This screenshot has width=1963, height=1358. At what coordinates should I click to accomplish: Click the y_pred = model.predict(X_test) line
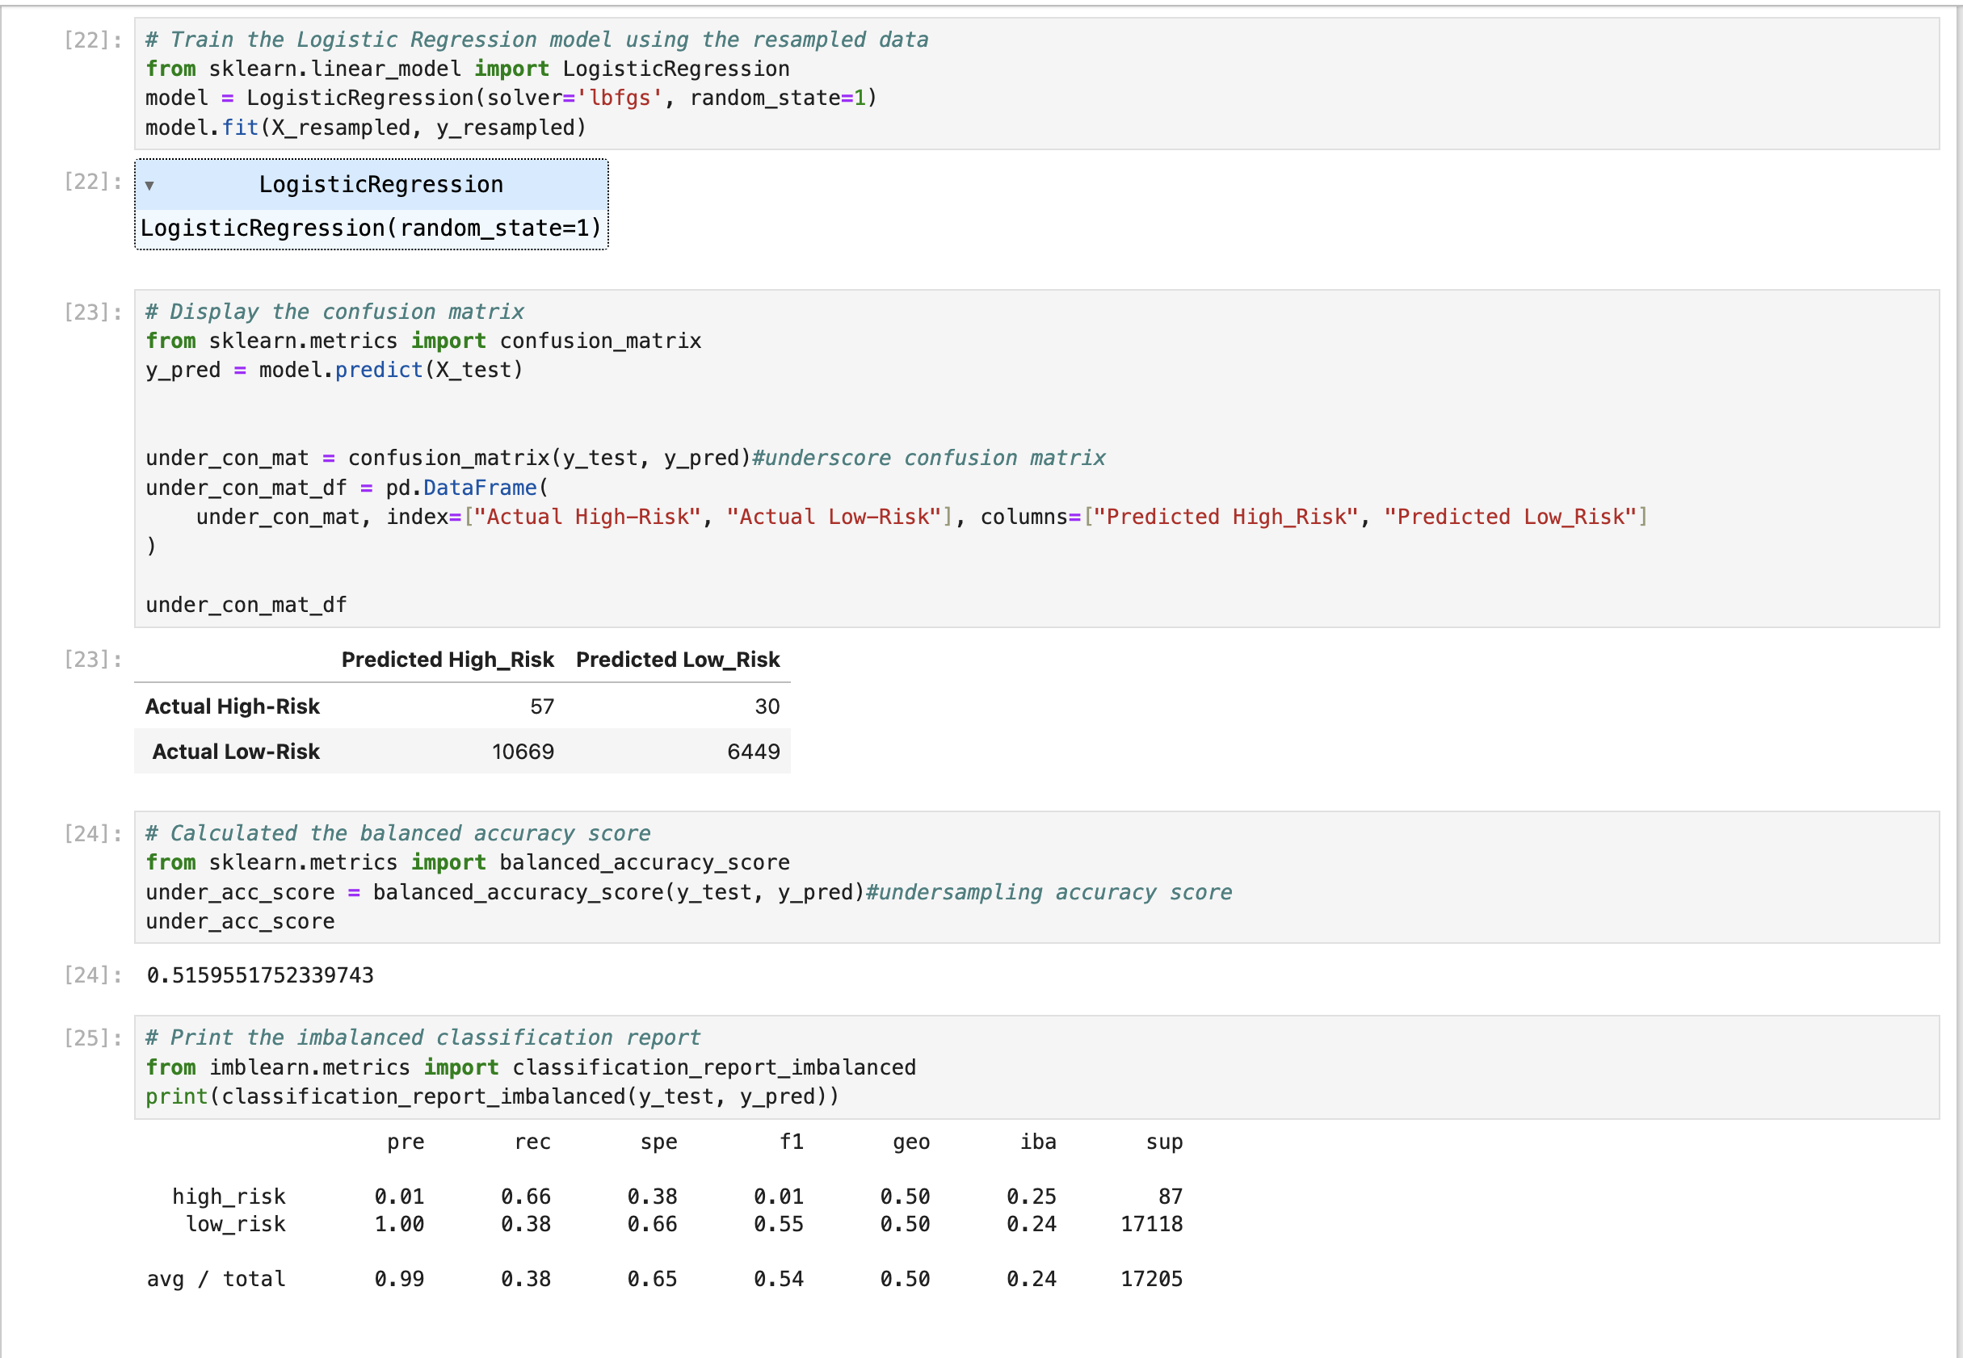click(334, 370)
